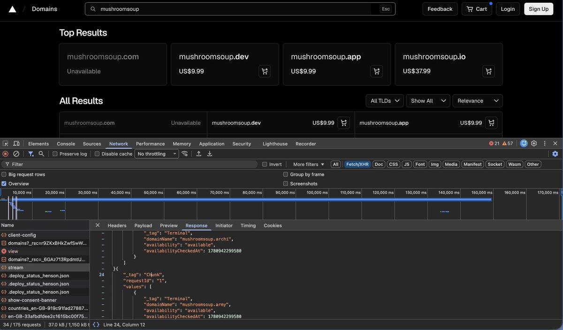Click the import HAR upload icon

pyautogui.click(x=199, y=154)
